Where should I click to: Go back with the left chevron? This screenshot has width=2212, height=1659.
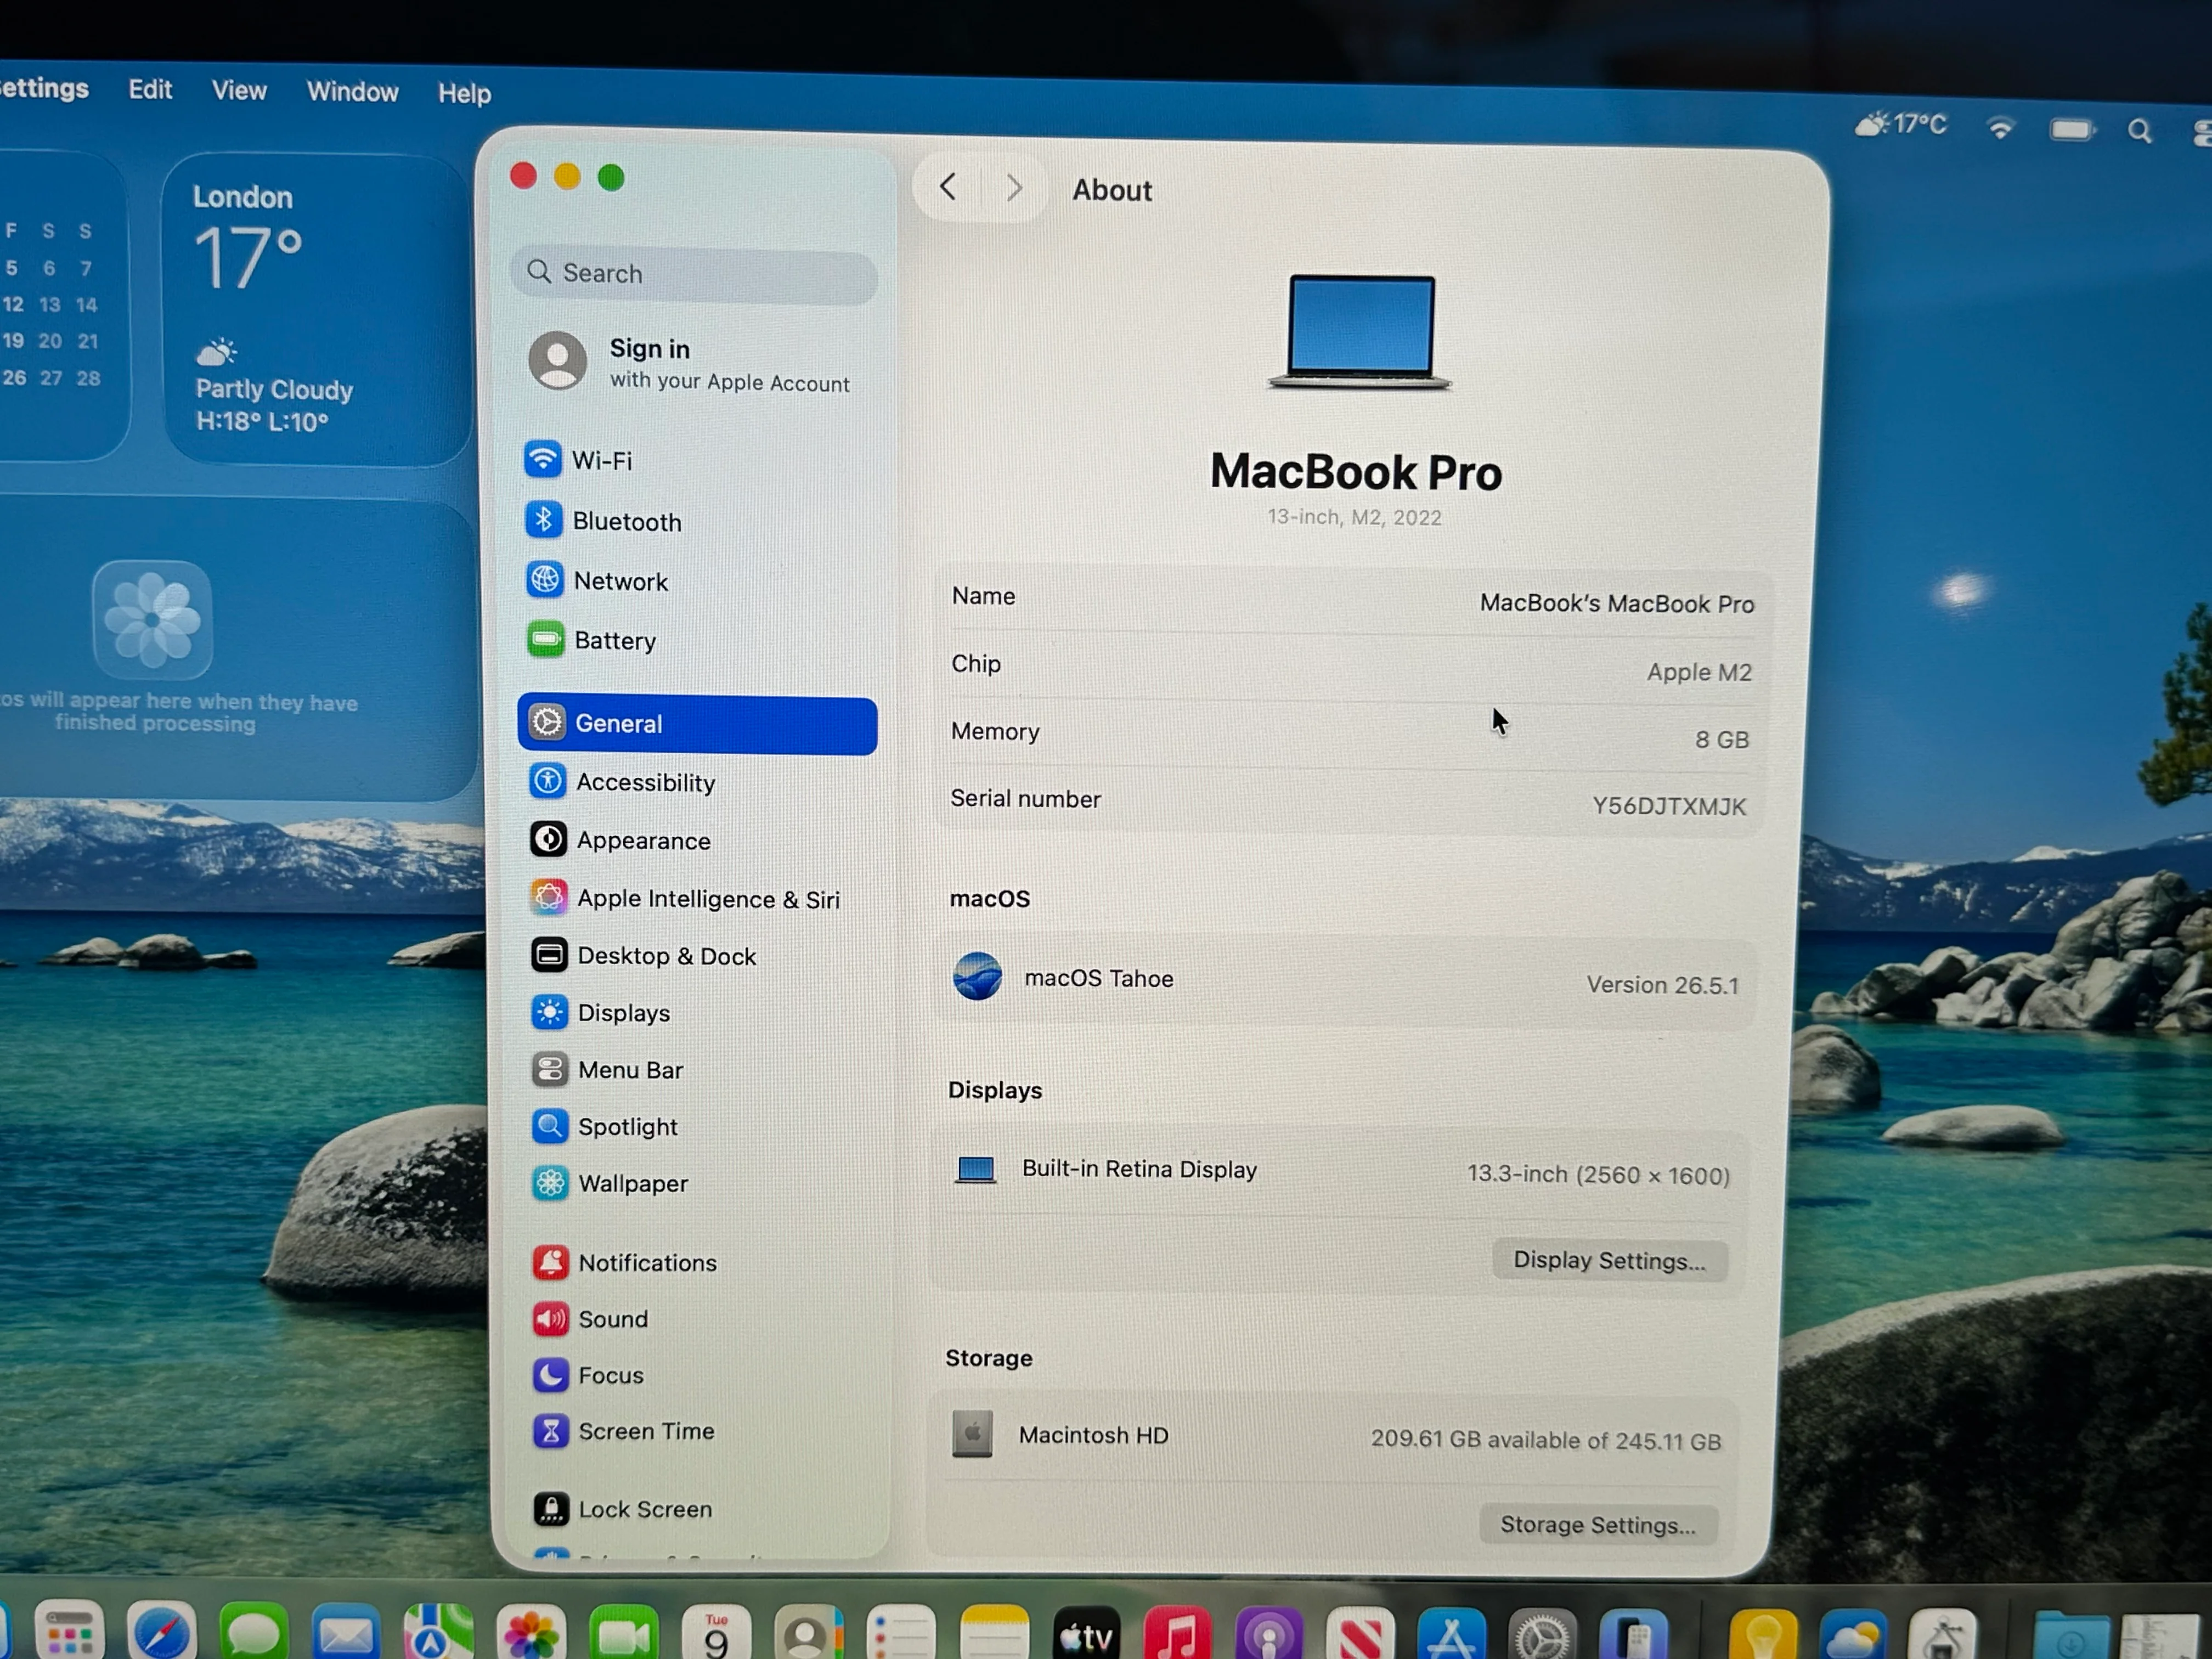coord(948,187)
